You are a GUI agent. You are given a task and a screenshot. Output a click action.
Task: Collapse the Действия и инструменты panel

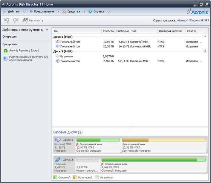click(x=47, y=30)
